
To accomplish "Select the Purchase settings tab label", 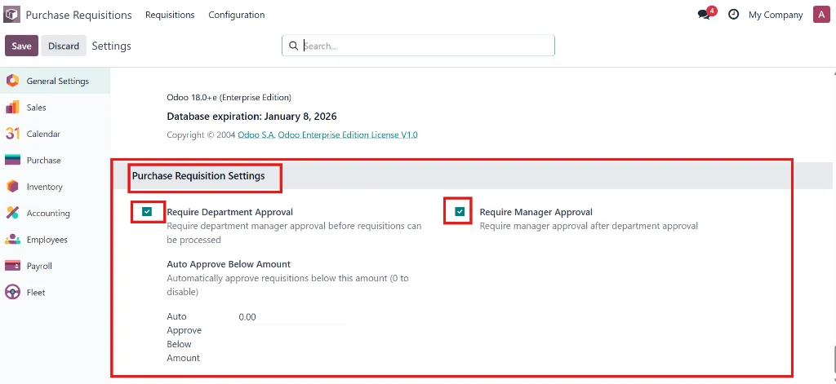I will tap(44, 161).
